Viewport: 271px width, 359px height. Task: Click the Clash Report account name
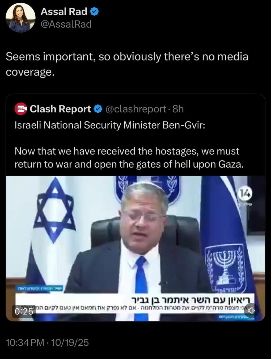click(60, 109)
